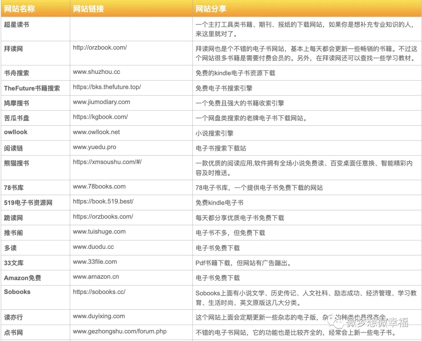Open the https://kgbook.com/ link
Viewport: 422px width, 341px height.
(100, 117)
